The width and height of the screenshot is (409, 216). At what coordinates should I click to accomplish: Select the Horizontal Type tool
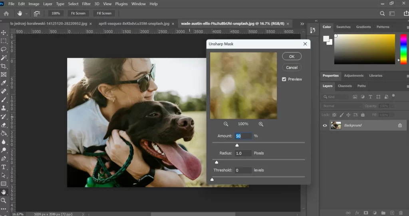[x=4, y=167]
